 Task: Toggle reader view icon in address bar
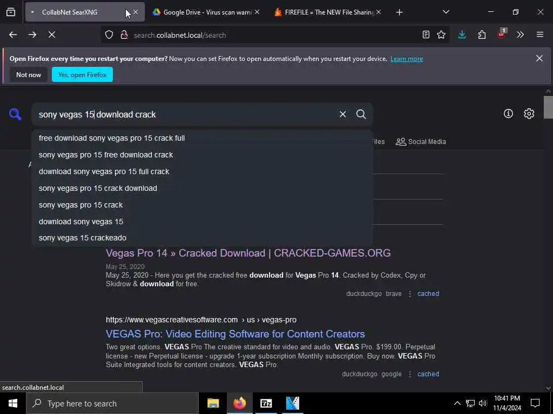[426, 34]
